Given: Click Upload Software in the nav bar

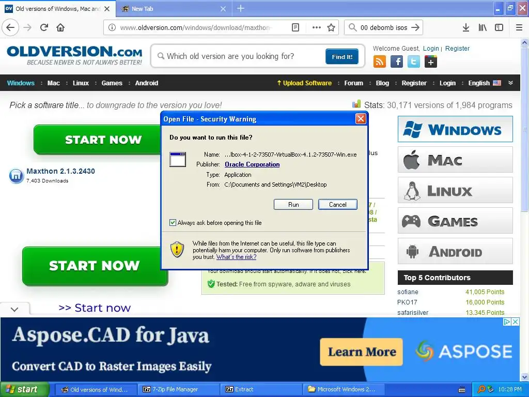Looking at the screenshot, I should [304, 83].
